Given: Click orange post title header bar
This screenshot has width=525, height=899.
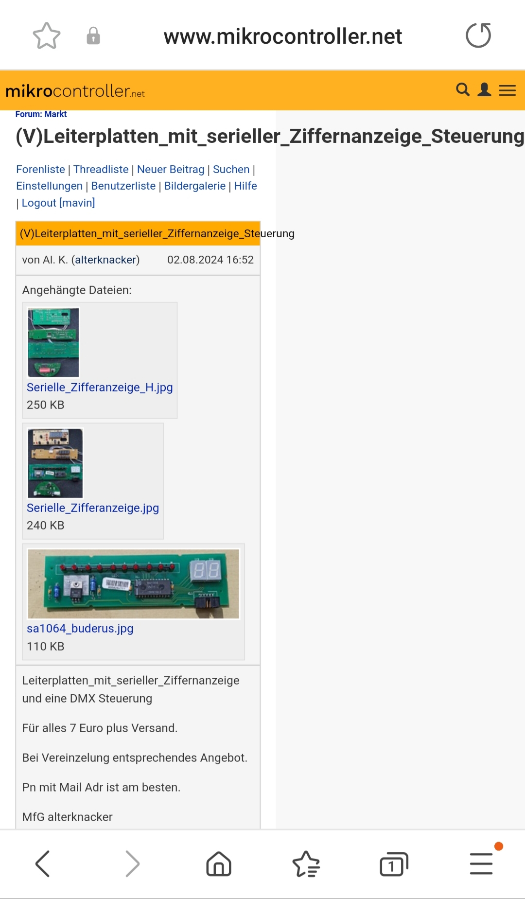Looking at the screenshot, I should pyautogui.click(x=138, y=233).
